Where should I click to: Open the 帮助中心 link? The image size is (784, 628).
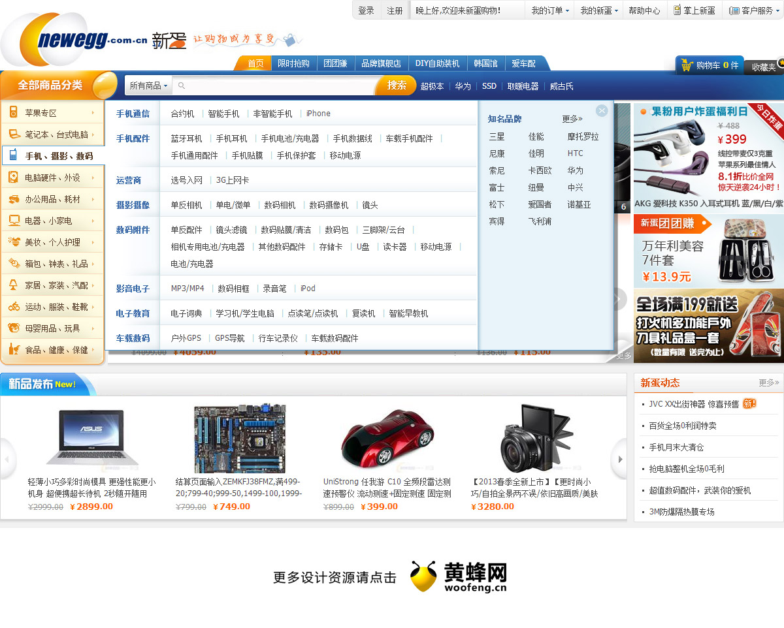click(644, 10)
